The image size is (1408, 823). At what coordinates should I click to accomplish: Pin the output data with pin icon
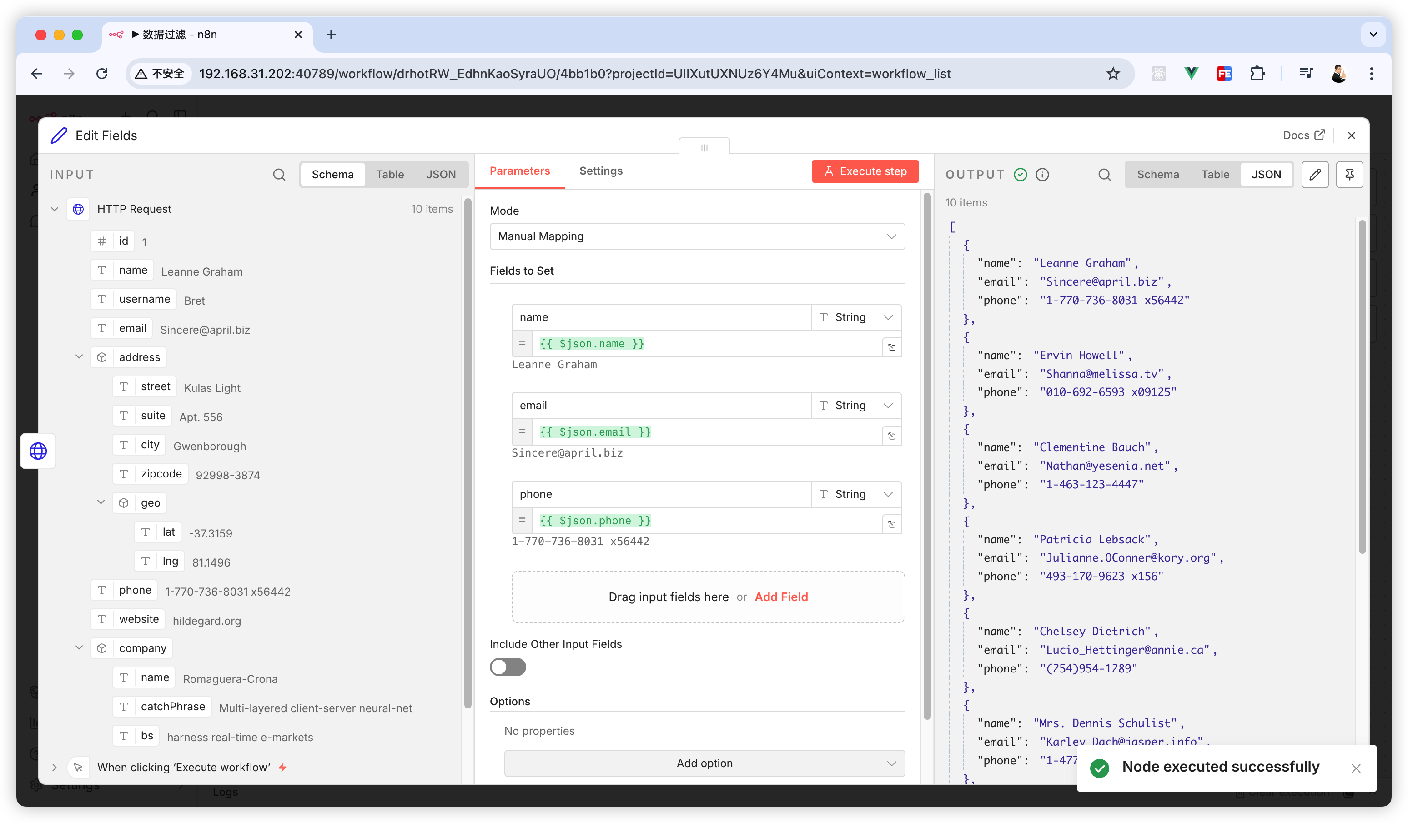[x=1349, y=175]
